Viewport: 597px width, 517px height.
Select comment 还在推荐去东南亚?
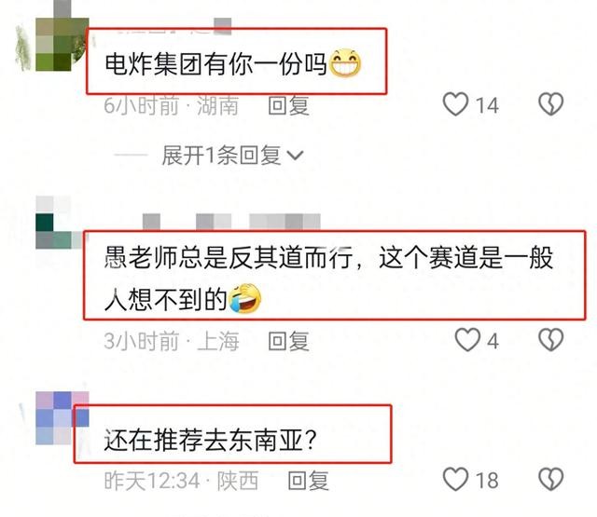pos(210,440)
